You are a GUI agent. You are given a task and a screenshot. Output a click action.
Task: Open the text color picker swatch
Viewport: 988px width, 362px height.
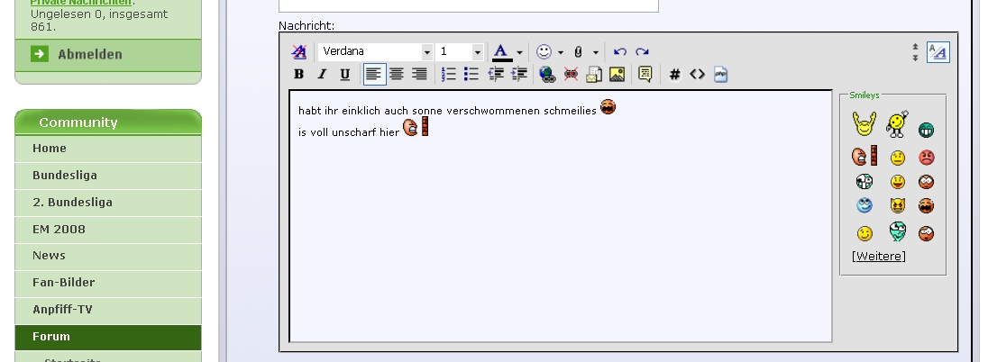coord(502,52)
